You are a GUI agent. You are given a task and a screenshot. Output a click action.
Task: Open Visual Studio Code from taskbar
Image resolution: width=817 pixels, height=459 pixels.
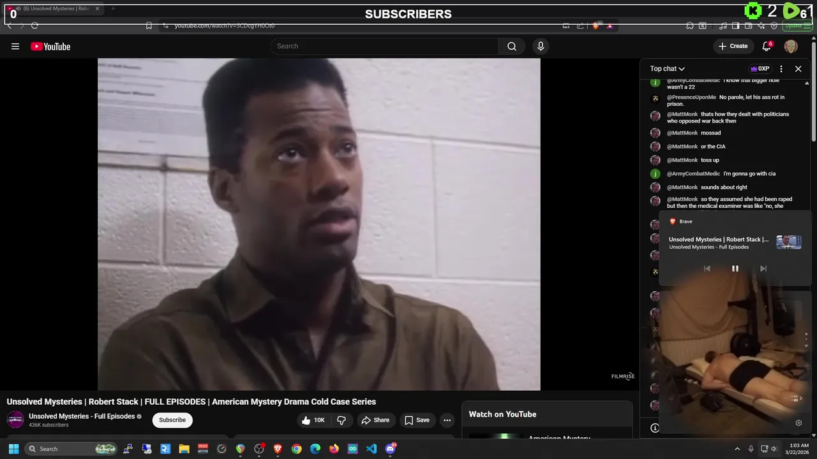371,449
